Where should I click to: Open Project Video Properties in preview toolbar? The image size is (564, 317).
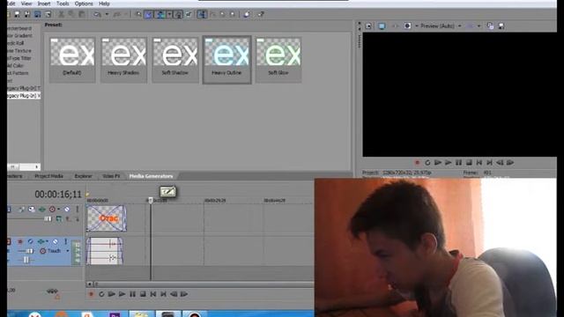coord(368,26)
